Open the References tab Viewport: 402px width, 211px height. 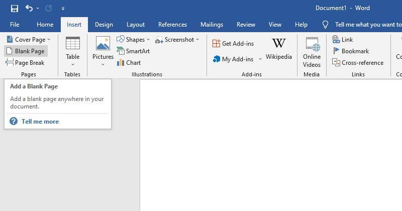click(172, 25)
